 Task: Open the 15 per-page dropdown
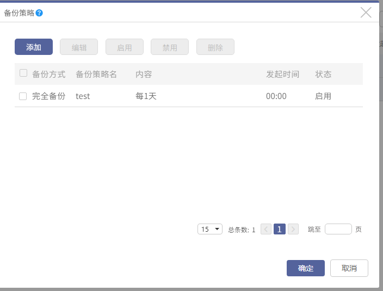coord(210,229)
